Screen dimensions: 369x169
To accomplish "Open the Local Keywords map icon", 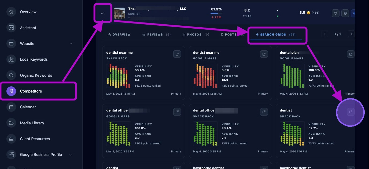I will tap(11, 59).
